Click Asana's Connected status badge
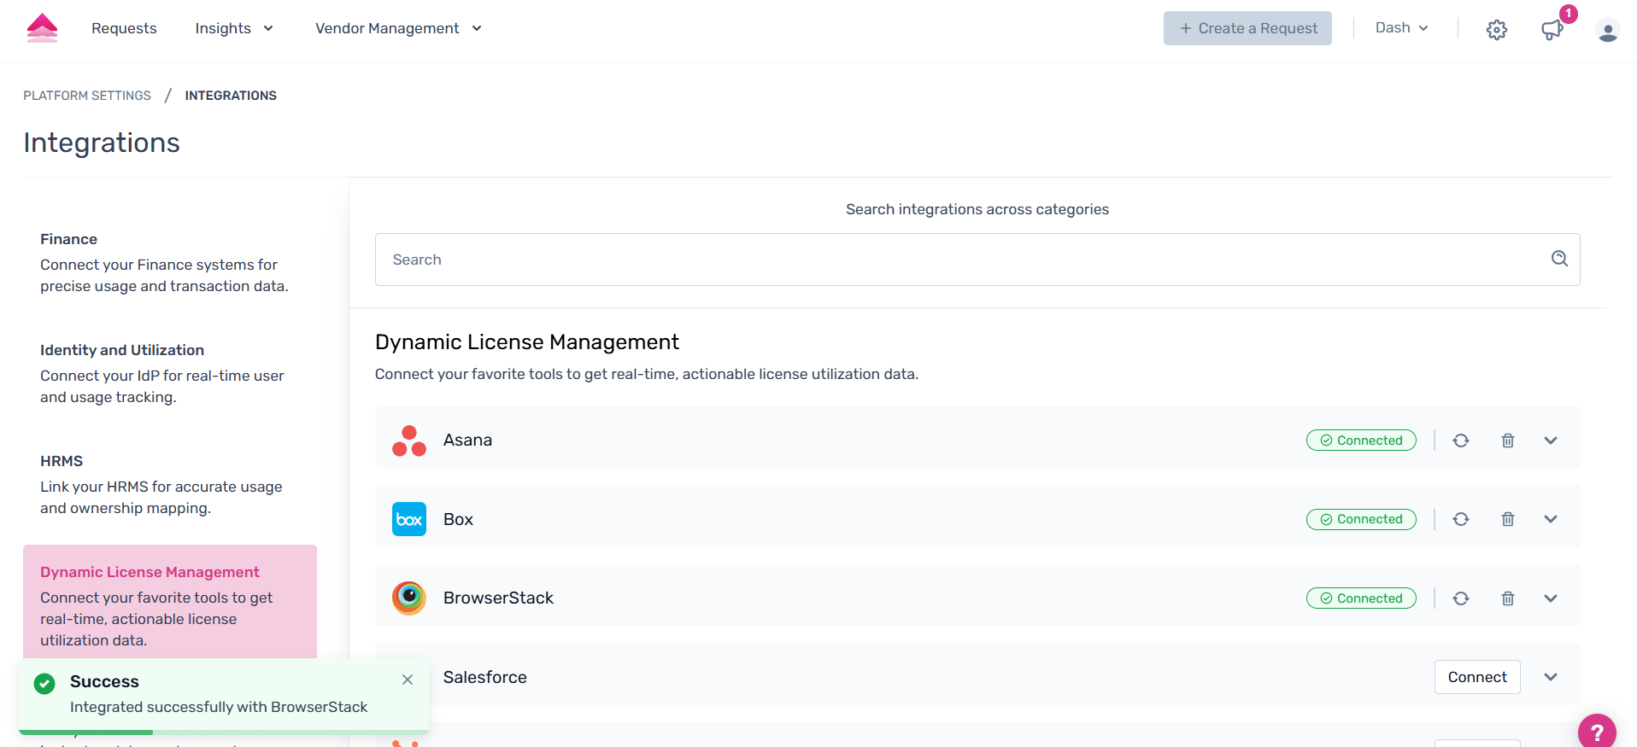 click(x=1361, y=441)
